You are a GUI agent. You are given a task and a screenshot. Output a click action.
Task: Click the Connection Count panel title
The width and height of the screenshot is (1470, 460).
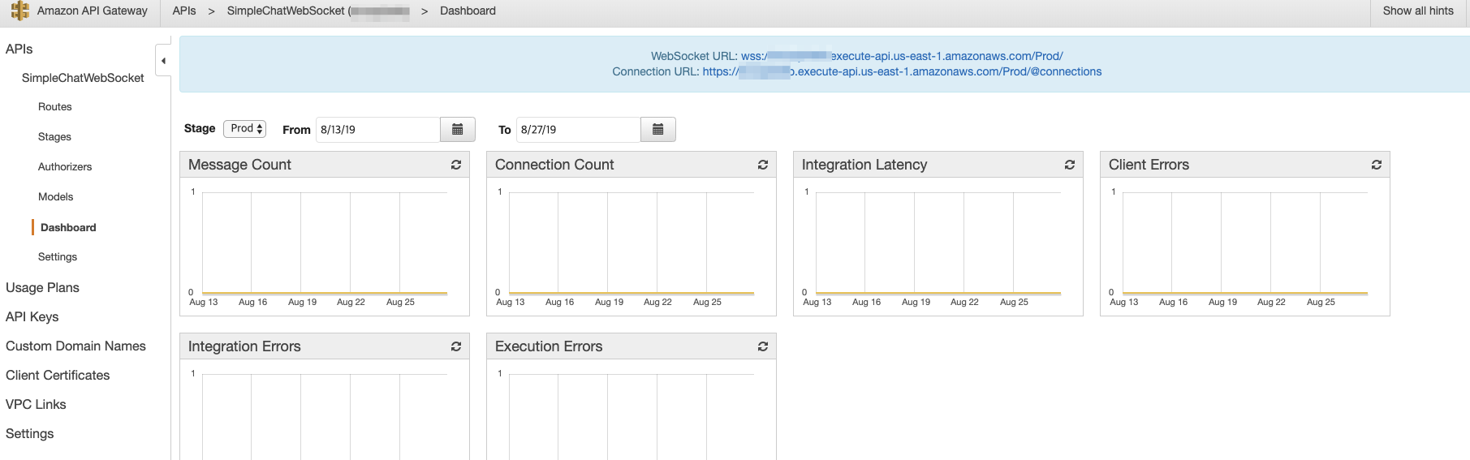click(554, 165)
